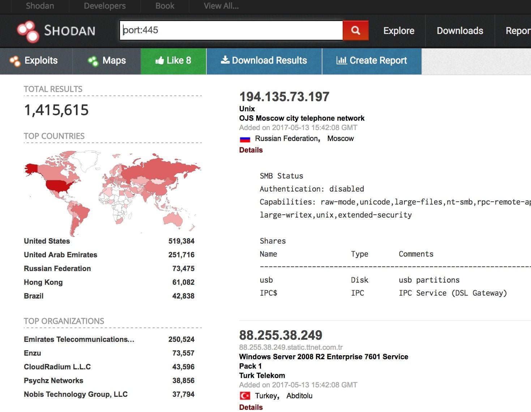Click the red search magnifier button

pyautogui.click(x=355, y=30)
